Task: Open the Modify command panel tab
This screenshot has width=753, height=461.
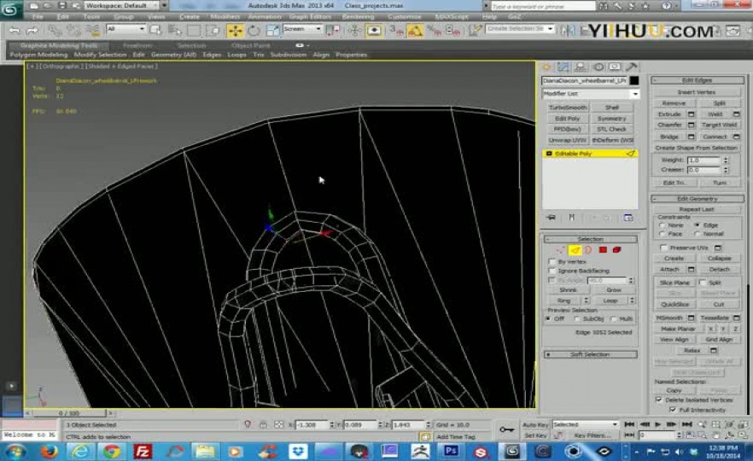Action: tap(563, 67)
